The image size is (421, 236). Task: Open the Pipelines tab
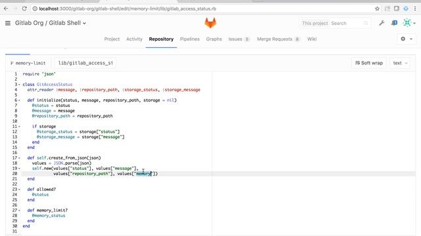190,39
